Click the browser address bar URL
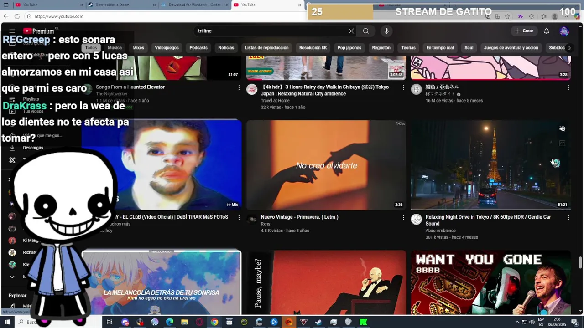Image resolution: width=584 pixels, height=328 pixels. tap(59, 16)
